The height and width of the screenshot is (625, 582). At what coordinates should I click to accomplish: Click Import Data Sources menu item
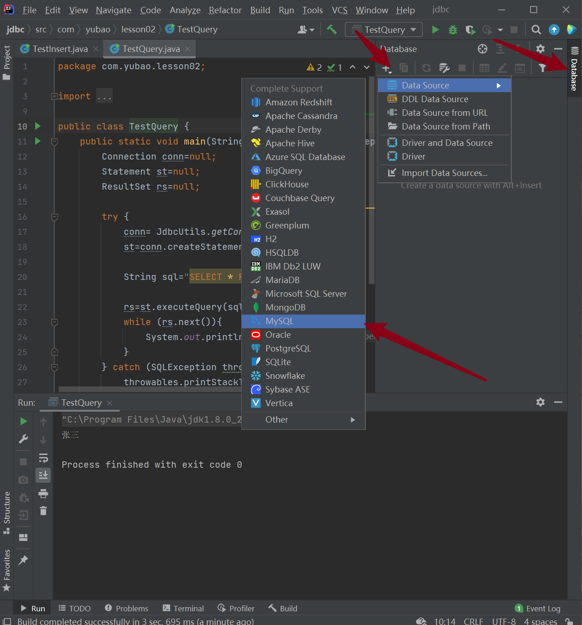(x=444, y=173)
